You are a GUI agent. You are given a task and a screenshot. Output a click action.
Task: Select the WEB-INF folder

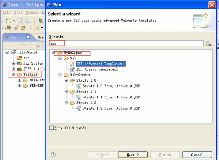(x=36, y=86)
